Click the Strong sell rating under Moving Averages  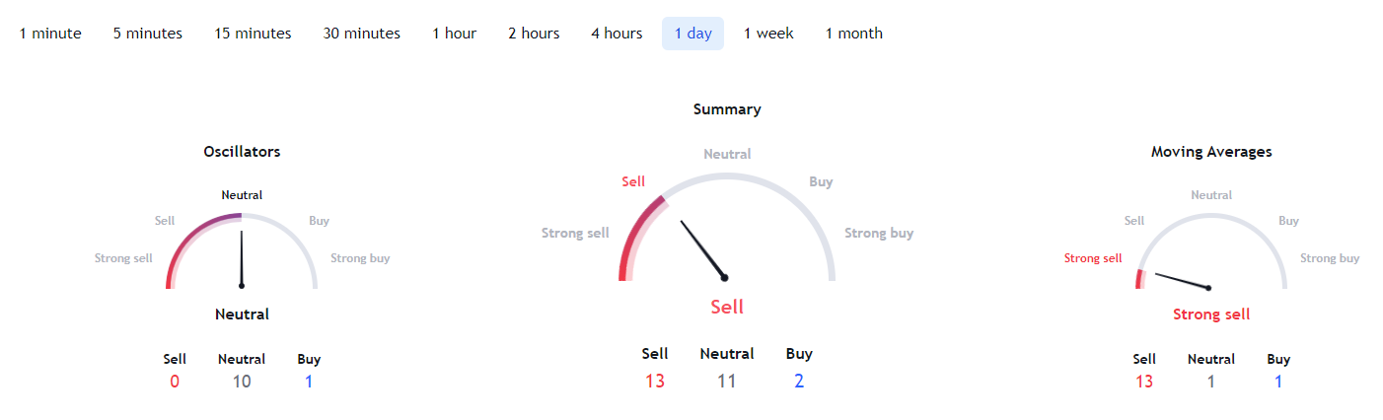tap(1211, 315)
